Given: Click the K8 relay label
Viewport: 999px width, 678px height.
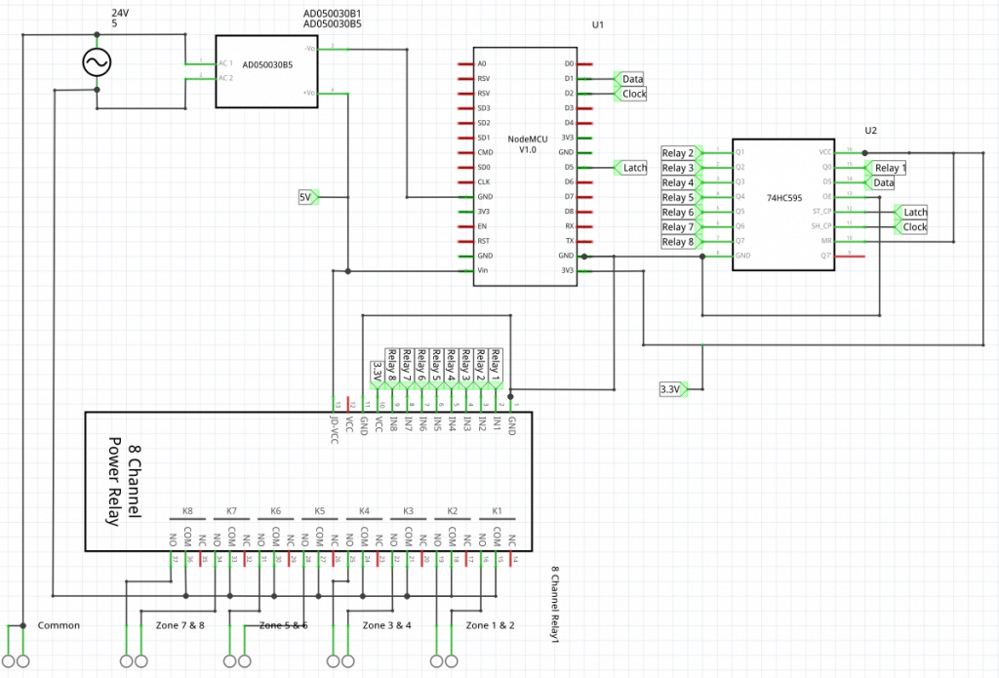Looking at the screenshot, I should [187, 512].
